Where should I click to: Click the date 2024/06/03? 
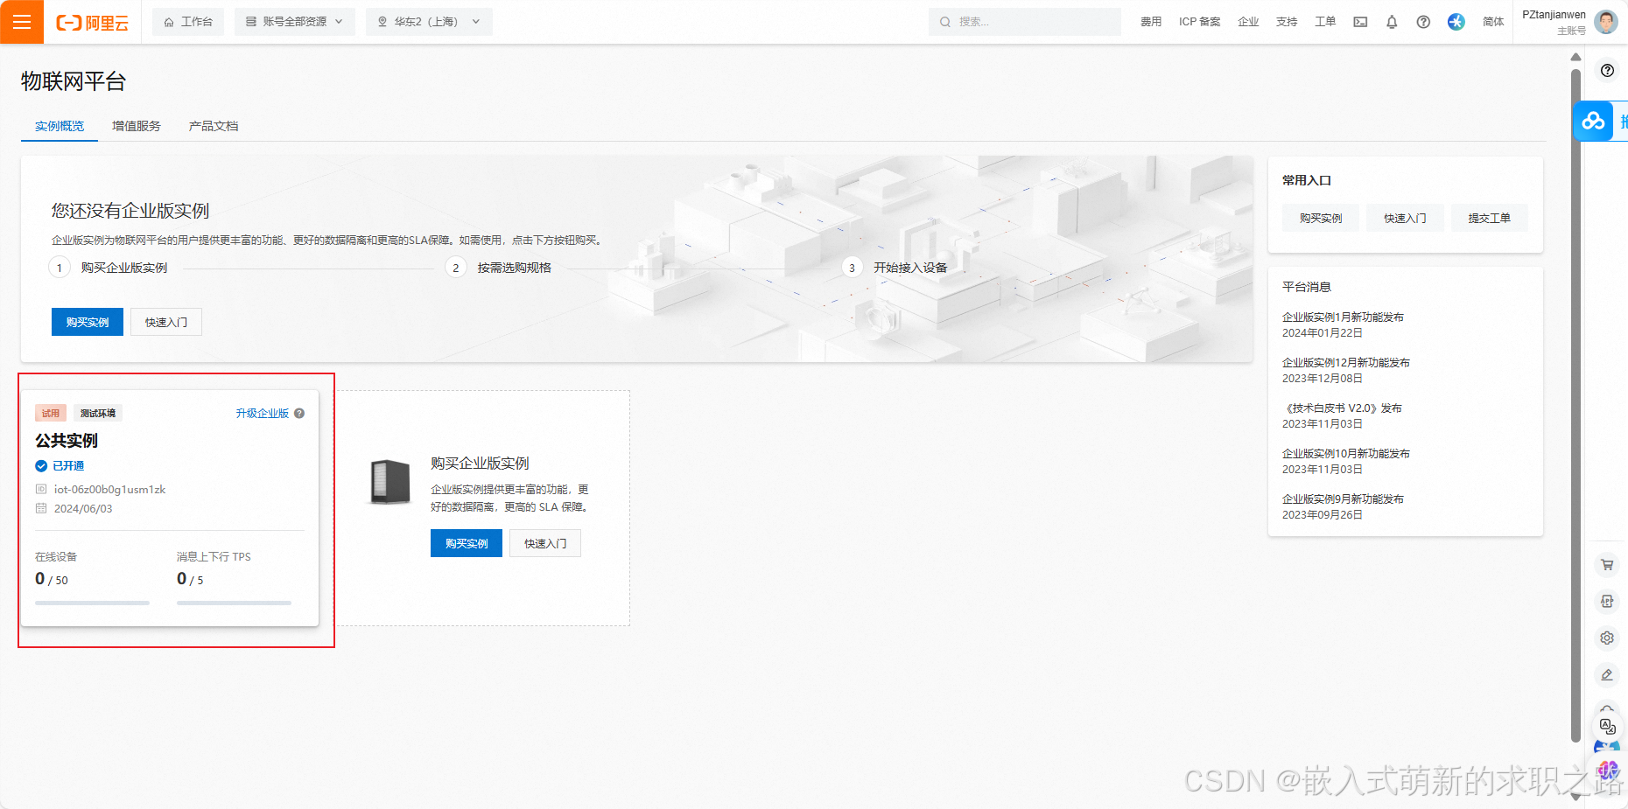83,509
